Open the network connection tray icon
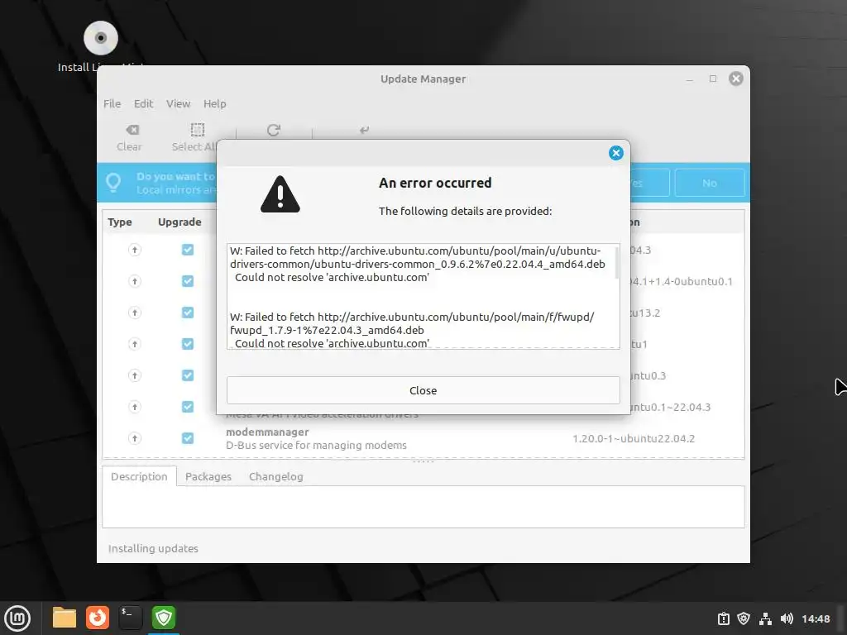The image size is (847, 635). (765, 618)
